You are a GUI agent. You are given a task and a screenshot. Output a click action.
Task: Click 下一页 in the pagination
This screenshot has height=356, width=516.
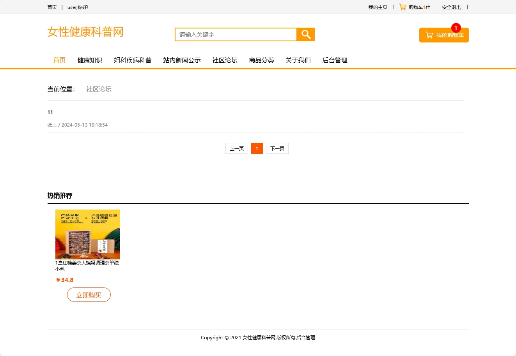tap(277, 148)
